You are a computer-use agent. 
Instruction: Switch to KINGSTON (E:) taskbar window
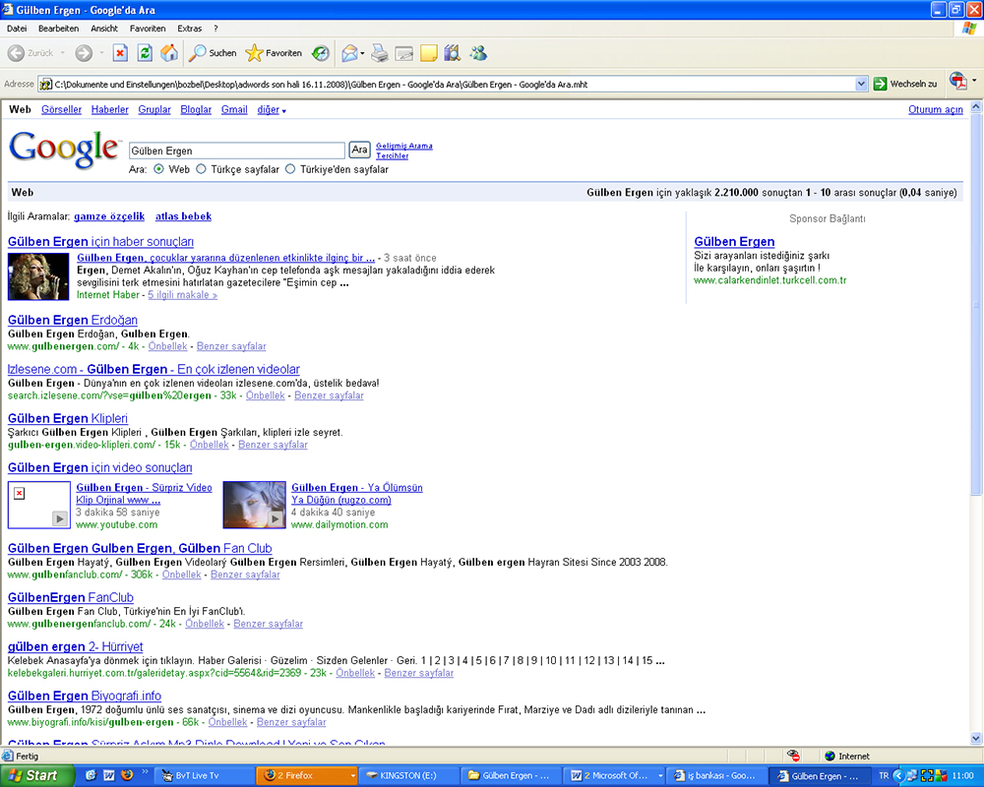407,776
